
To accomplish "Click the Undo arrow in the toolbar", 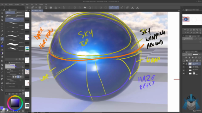I will (64, 8).
